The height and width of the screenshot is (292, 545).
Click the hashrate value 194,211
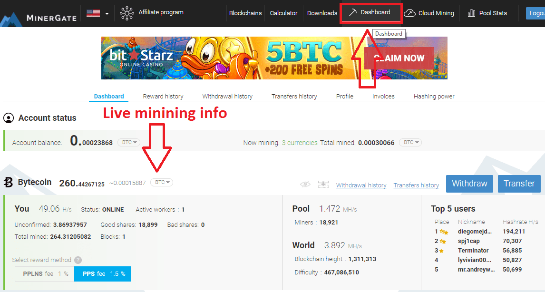click(514, 232)
